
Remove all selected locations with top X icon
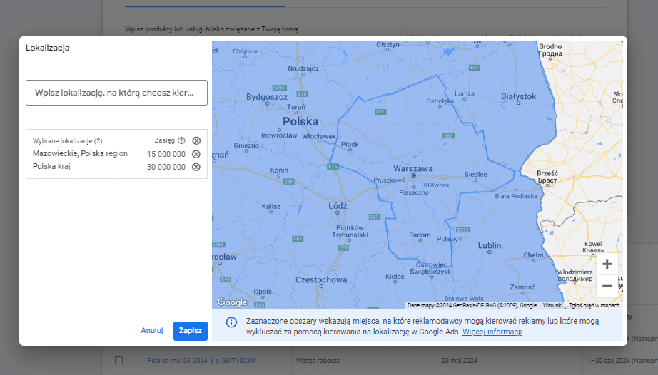(196, 140)
